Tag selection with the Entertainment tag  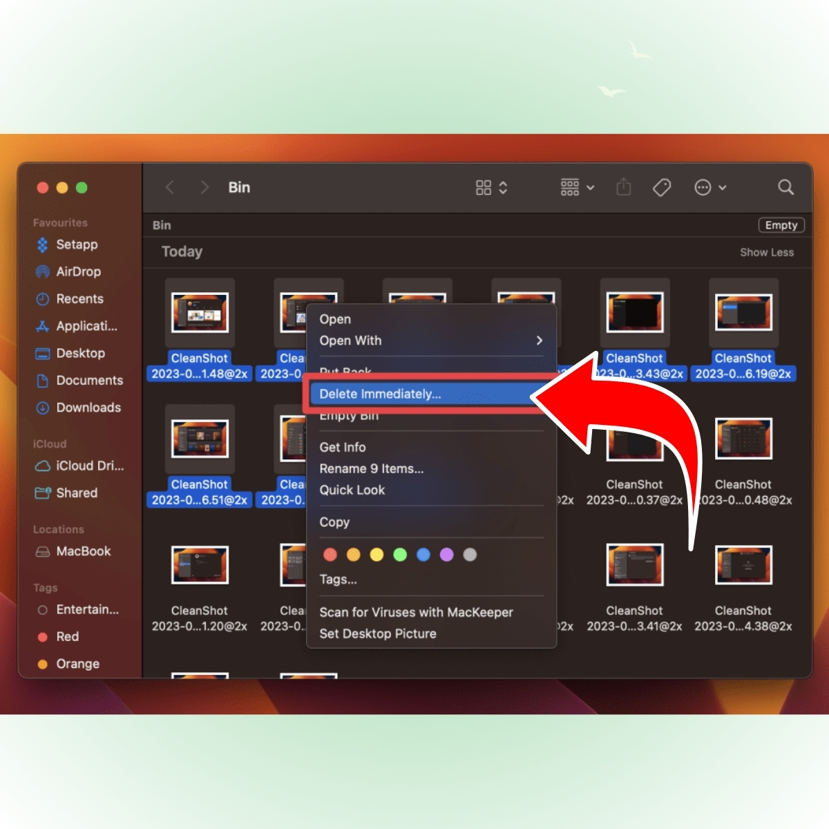pyautogui.click(x=42, y=609)
